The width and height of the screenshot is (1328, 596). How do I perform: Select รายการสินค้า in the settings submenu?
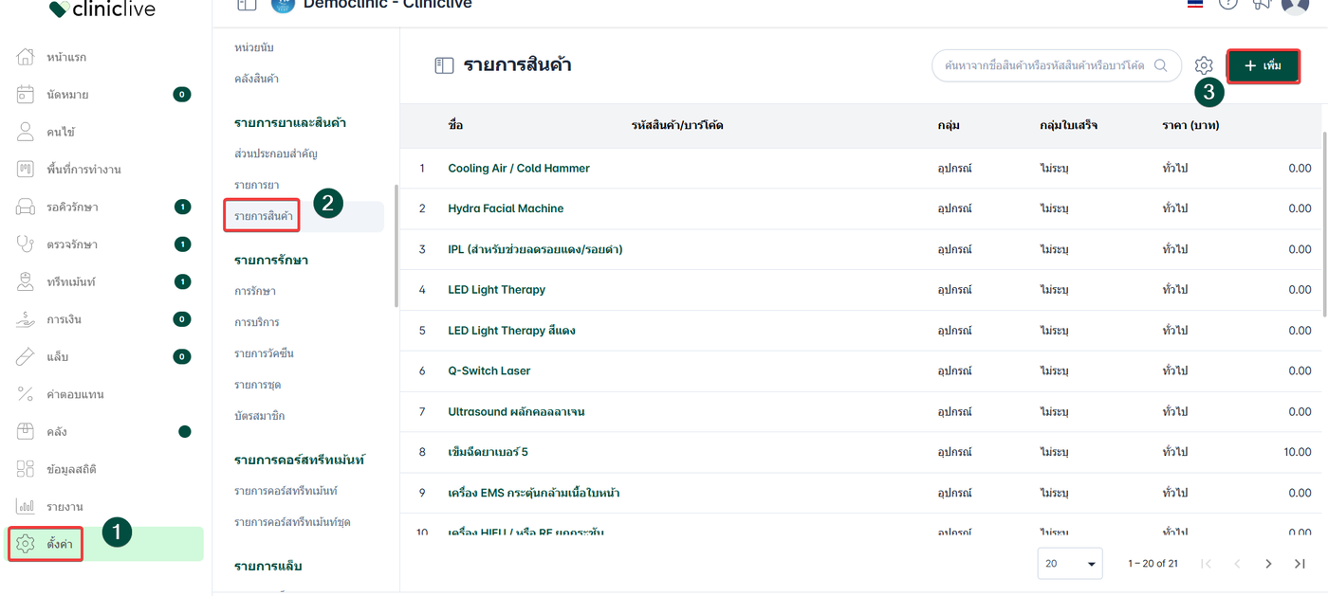(x=262, y=216)
